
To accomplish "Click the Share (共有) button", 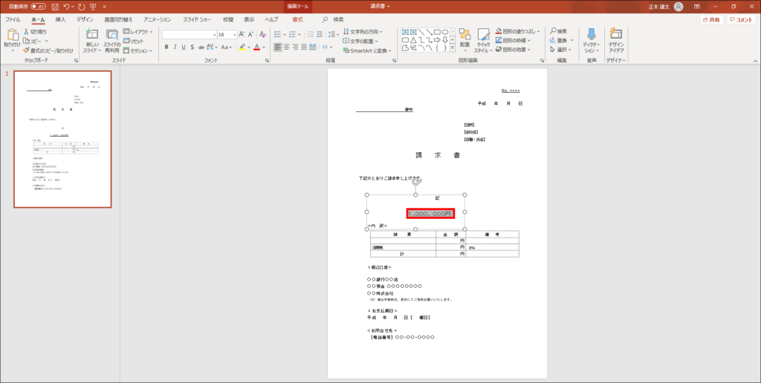I will click(x=711, y=20).
